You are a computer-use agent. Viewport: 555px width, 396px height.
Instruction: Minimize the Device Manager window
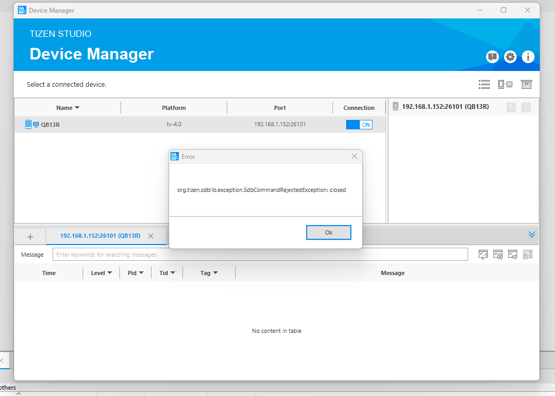(480, 11)
